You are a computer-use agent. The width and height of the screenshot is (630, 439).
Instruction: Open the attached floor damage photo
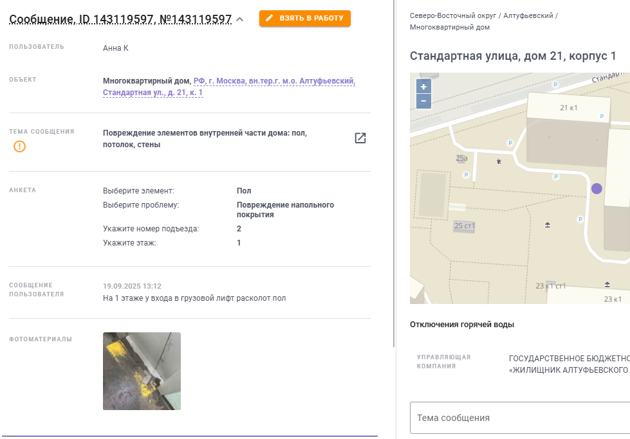point(142,371)
